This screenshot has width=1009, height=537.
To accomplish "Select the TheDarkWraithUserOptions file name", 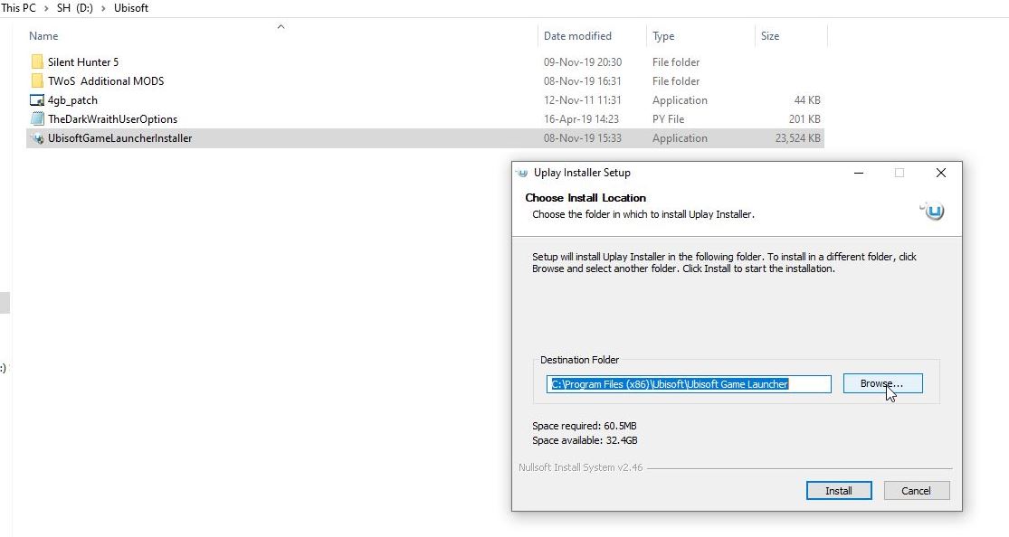I will (x=112, y=119).
